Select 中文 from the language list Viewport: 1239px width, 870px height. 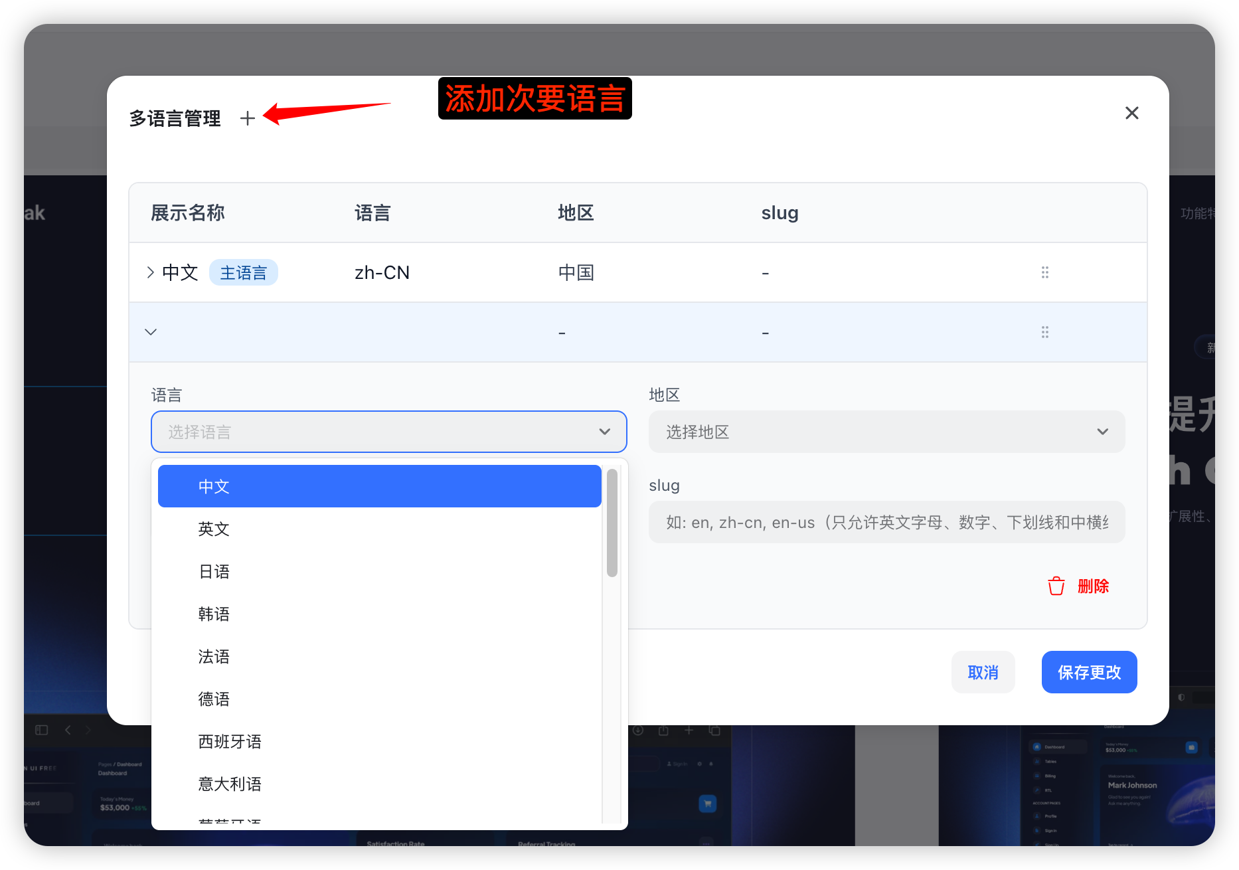[378, 486]
